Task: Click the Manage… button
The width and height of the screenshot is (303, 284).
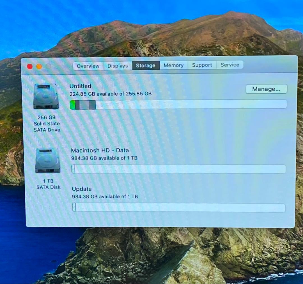Action: coord(266,89)
